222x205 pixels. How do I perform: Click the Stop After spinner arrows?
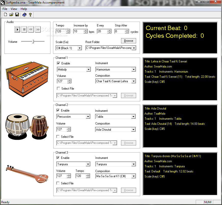(x=127, y=31)
